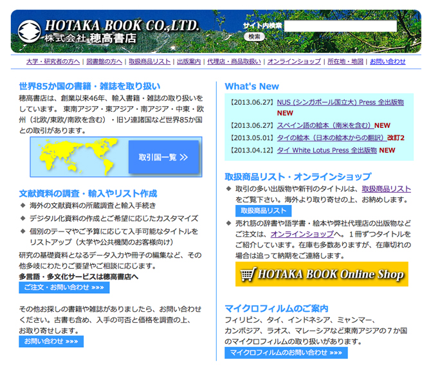431x369 pixels.
Task: Open オンラインショップ in the navigation bar
Action: (294, 62)
